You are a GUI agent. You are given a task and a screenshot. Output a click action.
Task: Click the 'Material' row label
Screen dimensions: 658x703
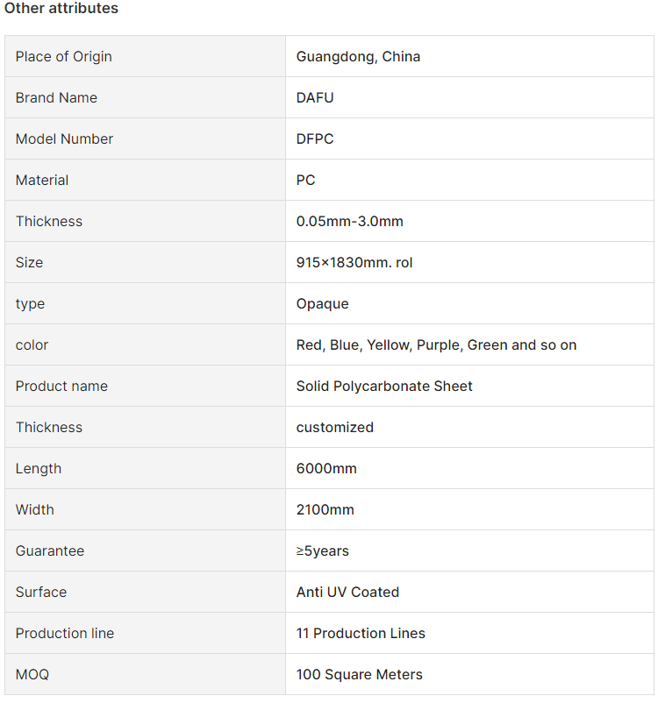(x=42, y=181)
